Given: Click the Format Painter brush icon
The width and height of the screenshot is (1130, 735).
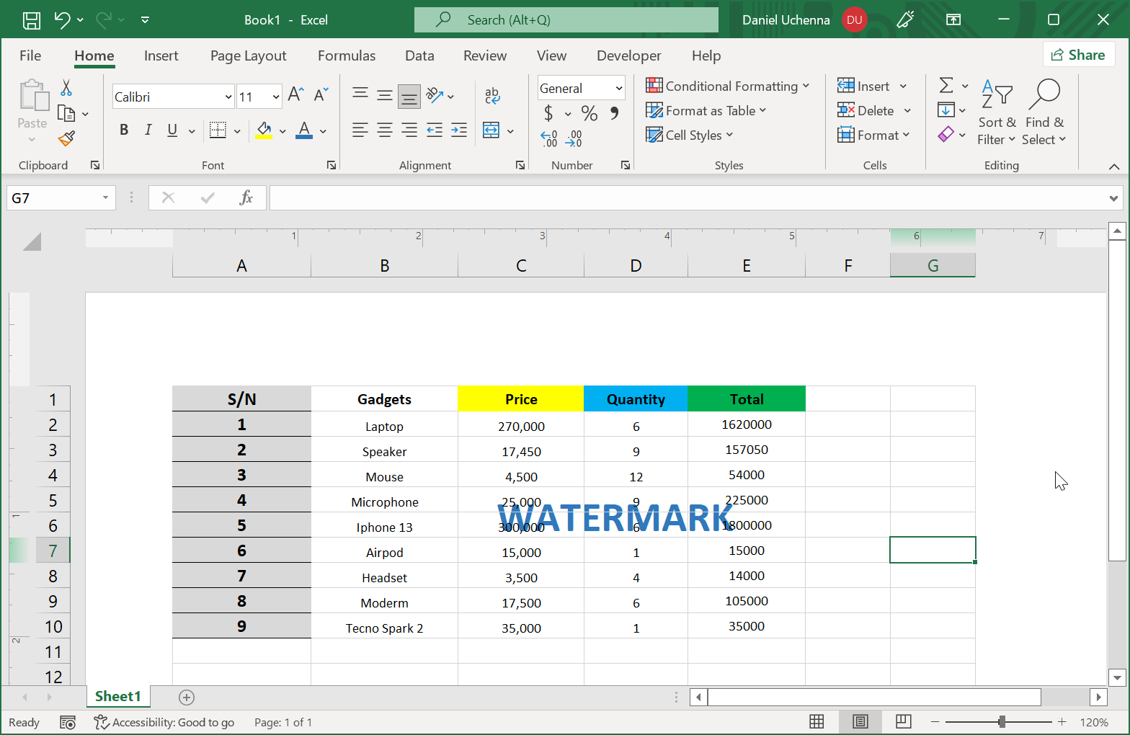Looking at the screenshot, I should pos(66,138).
